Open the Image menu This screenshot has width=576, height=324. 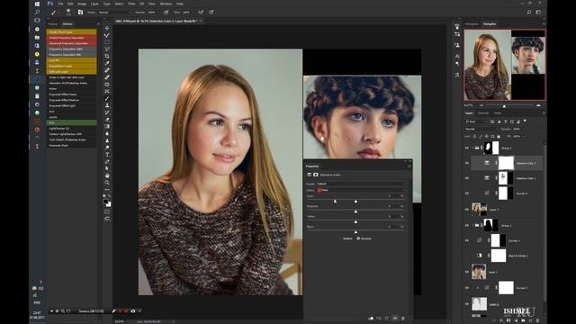click(x=82, y=4)
